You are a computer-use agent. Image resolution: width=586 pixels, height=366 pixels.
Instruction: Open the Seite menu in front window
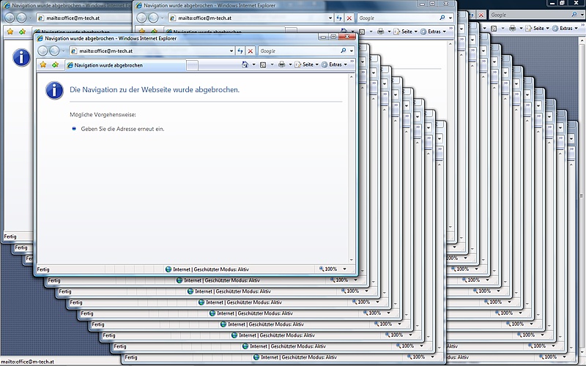click(x=306, y=64)
